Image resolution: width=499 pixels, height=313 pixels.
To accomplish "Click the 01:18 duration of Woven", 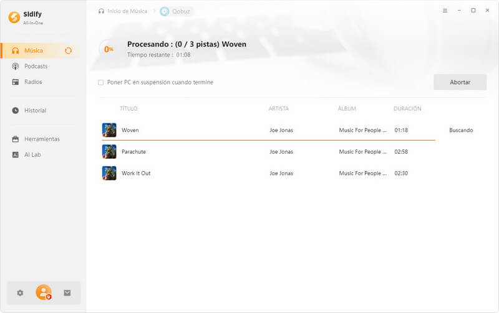I will click(401, 130).
